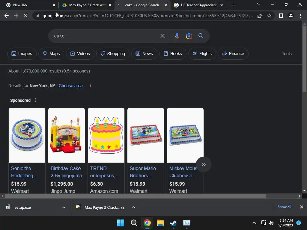Open a new browser tab
Viewport: 307px width, 230px height.
233,5
